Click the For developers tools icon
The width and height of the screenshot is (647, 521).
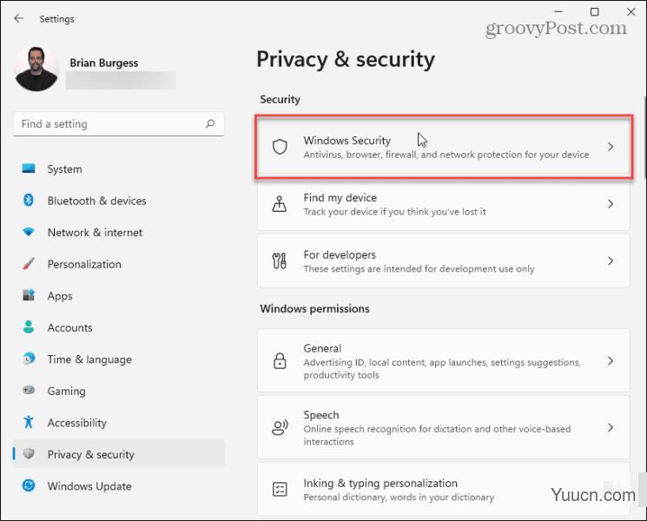[x=280, y=260]
